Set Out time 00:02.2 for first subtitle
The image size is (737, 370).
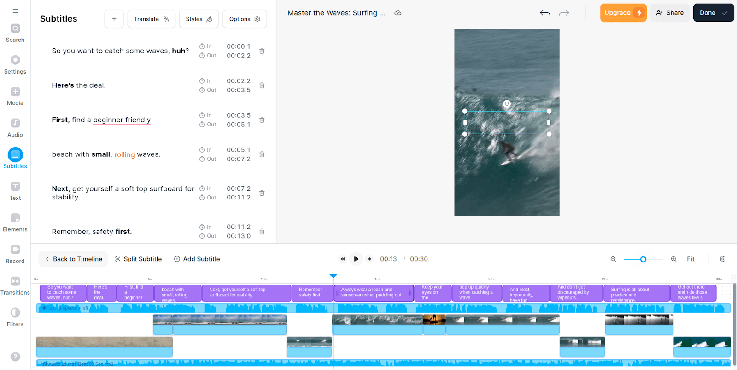tap(239, 56)
